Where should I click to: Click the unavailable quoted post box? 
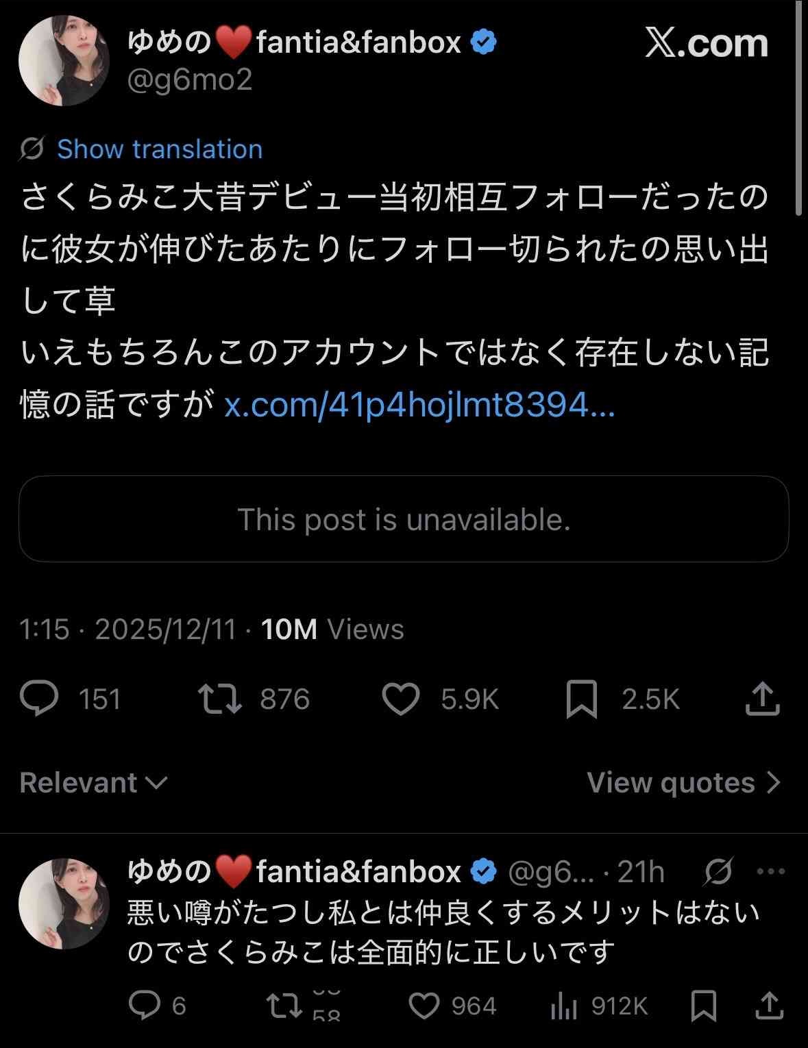coord(404,519)
